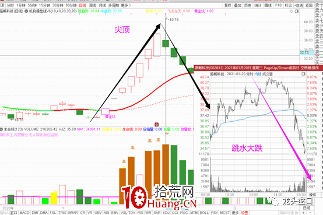Open the 统计 statistics button
This screenshot has height=215, width=323.
pos(258,5)
